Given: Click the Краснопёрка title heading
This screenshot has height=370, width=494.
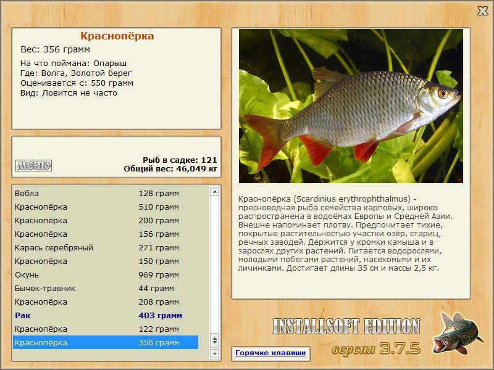Looking at the screenshot, I should click(117, 36).
